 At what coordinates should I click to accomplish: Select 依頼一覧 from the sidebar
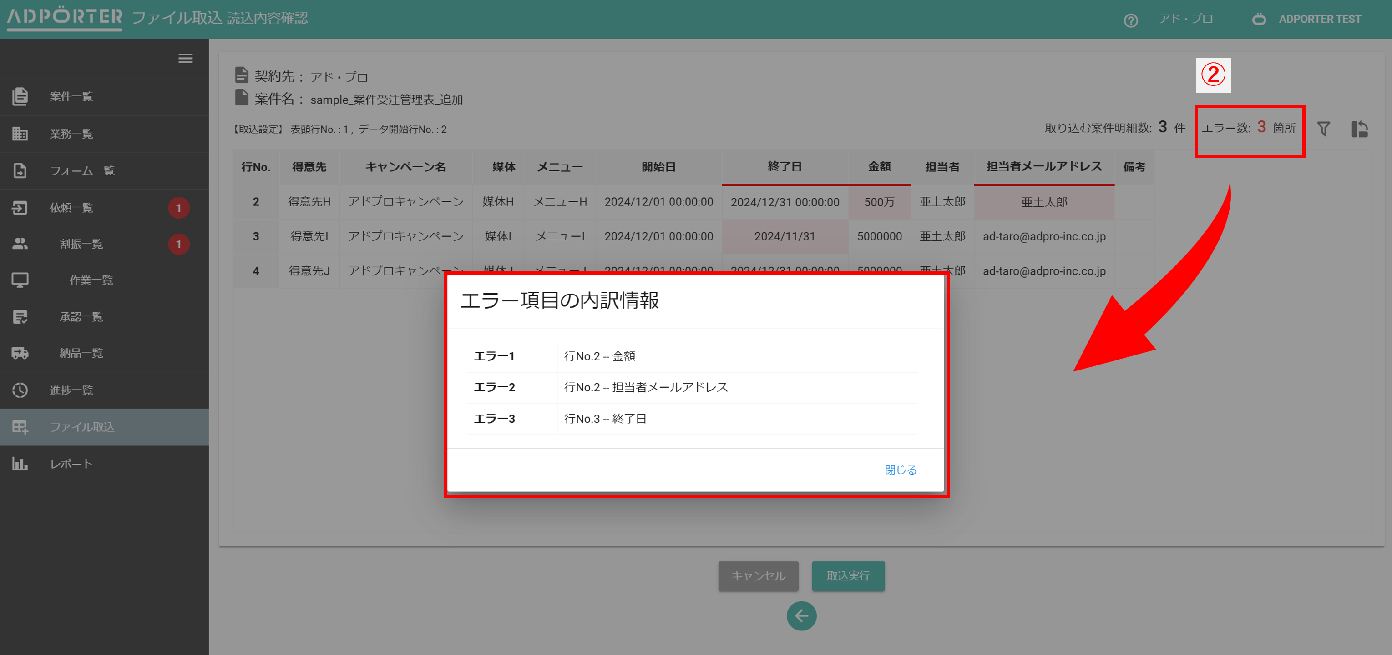[104, 208]
